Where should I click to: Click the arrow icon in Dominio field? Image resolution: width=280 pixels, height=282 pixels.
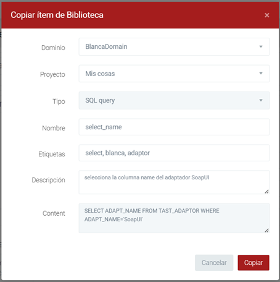(x=261, y=46)
